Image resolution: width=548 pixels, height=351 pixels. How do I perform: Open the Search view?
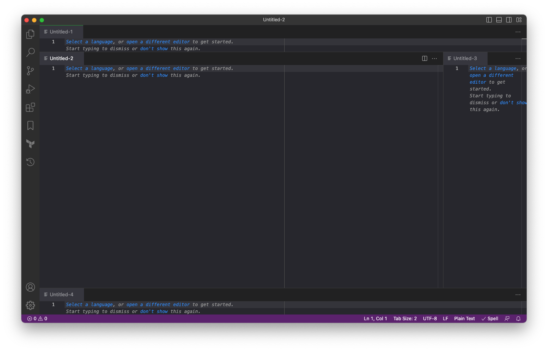pos(30,52)
